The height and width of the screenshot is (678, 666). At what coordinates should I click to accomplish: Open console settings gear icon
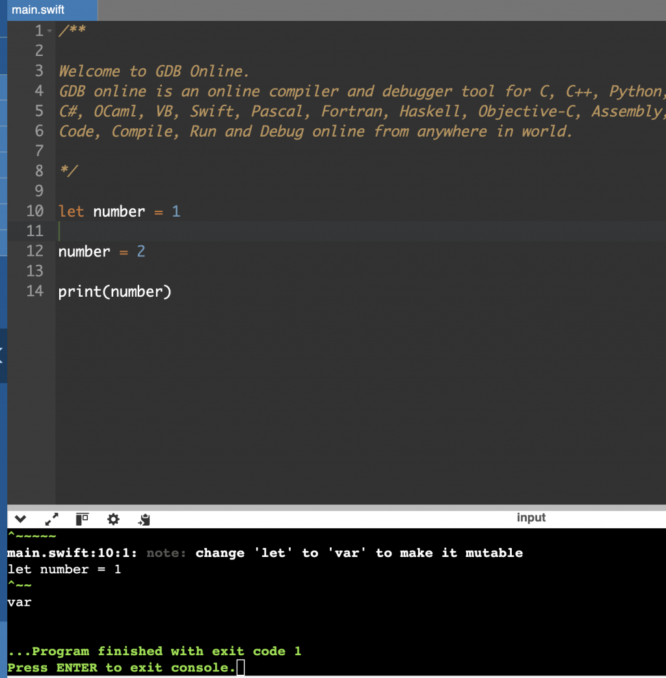pos(113,519)
